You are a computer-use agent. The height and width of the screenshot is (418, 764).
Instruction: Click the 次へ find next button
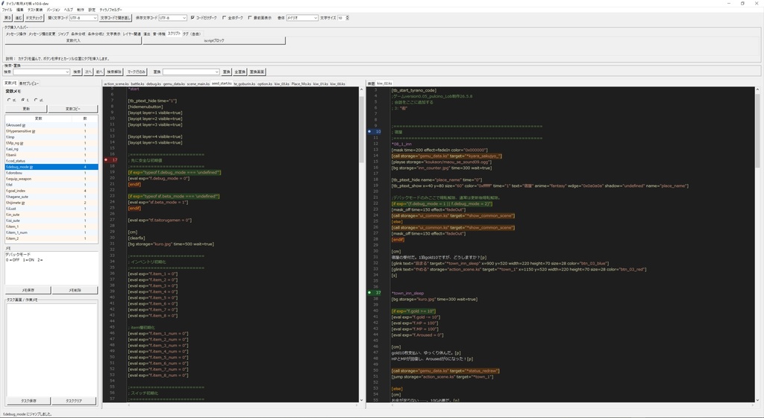pyautogui.click(x=88, y=72)
